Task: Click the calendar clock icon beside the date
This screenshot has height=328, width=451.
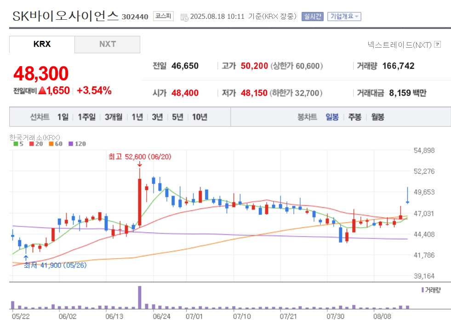Action: click(x=184, y=17)
